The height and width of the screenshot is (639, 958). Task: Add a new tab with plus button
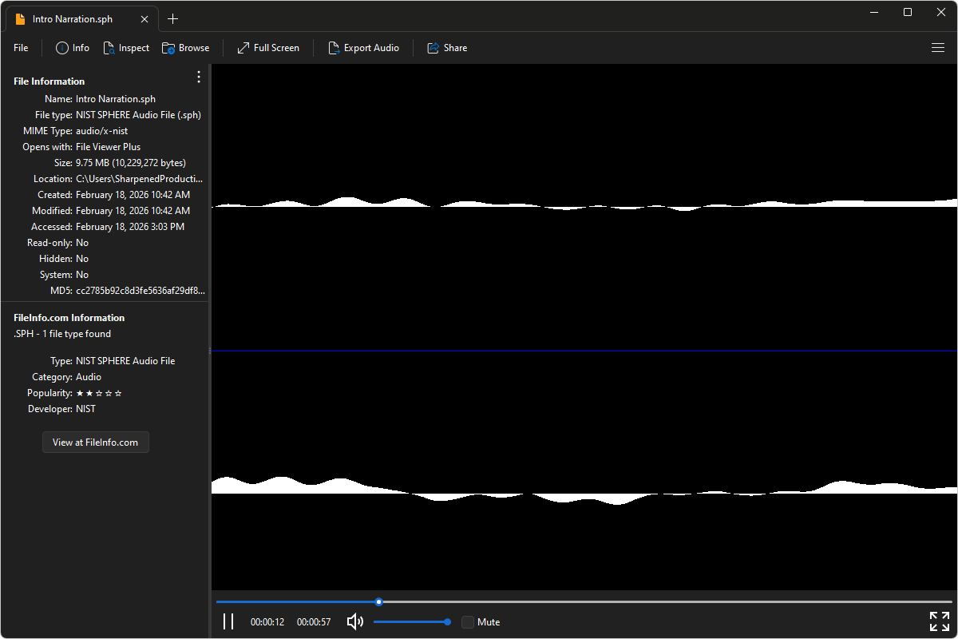(173, 19)
